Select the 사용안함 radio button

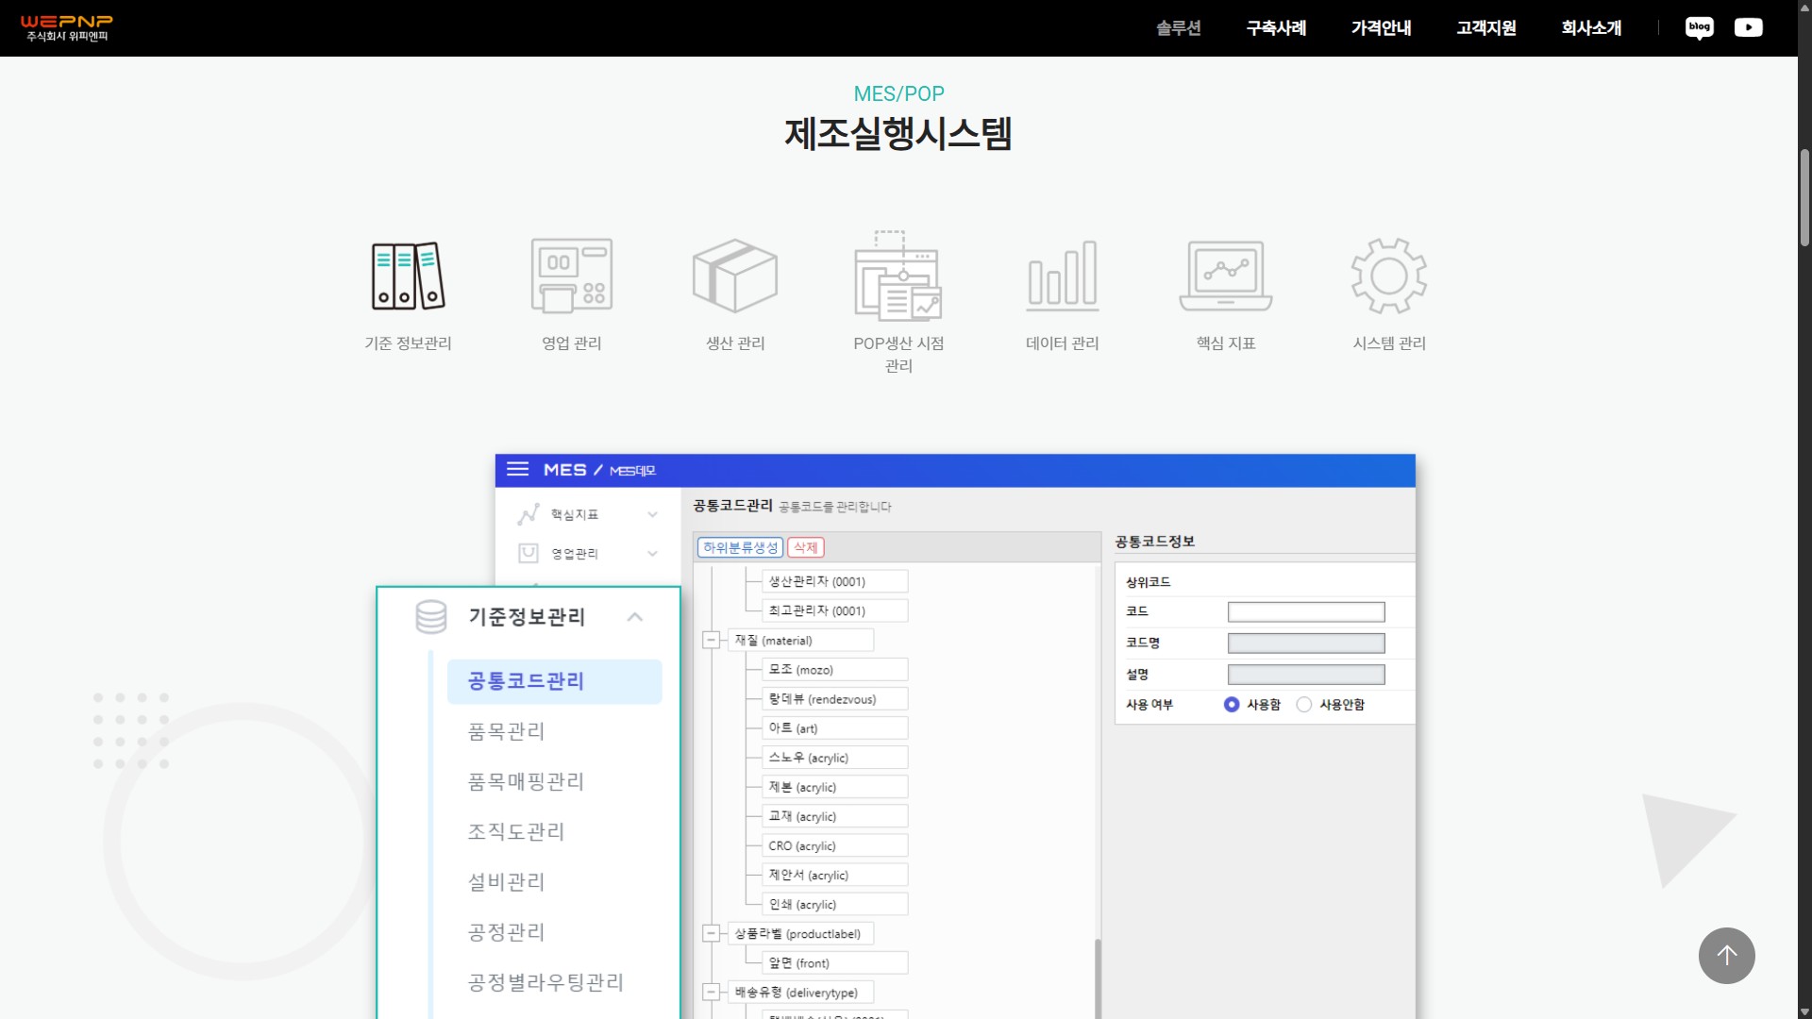point(1304,705)
